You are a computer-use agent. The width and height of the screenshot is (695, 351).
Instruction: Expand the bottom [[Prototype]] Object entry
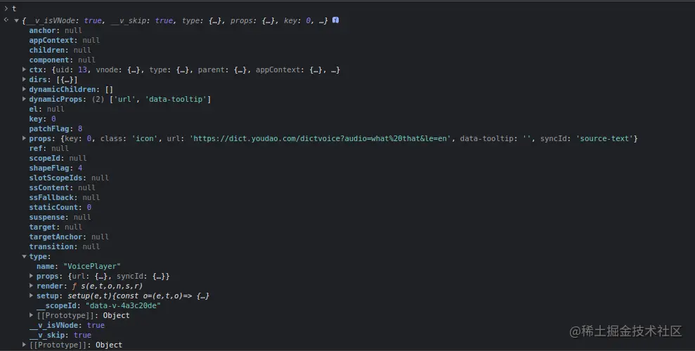tap(25, 345)
